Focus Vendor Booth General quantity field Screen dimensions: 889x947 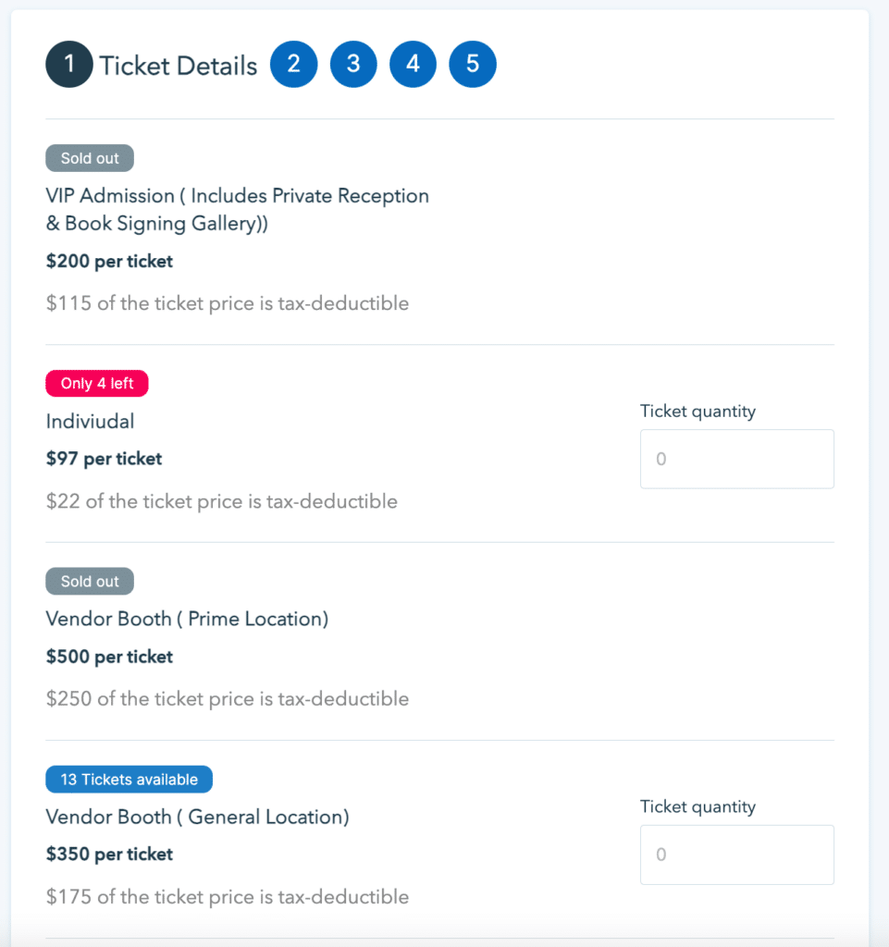[x=736, y=855]
